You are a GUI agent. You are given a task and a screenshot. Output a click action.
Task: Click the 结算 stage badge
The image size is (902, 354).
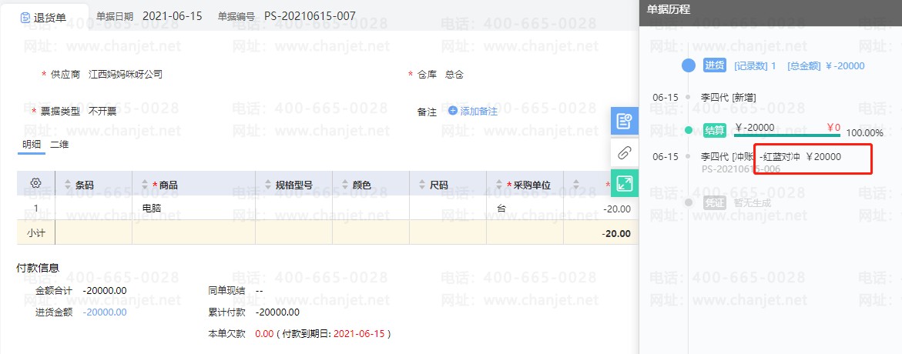715,131
